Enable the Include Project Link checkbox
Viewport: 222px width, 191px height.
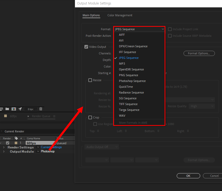(x=170, y=29)
